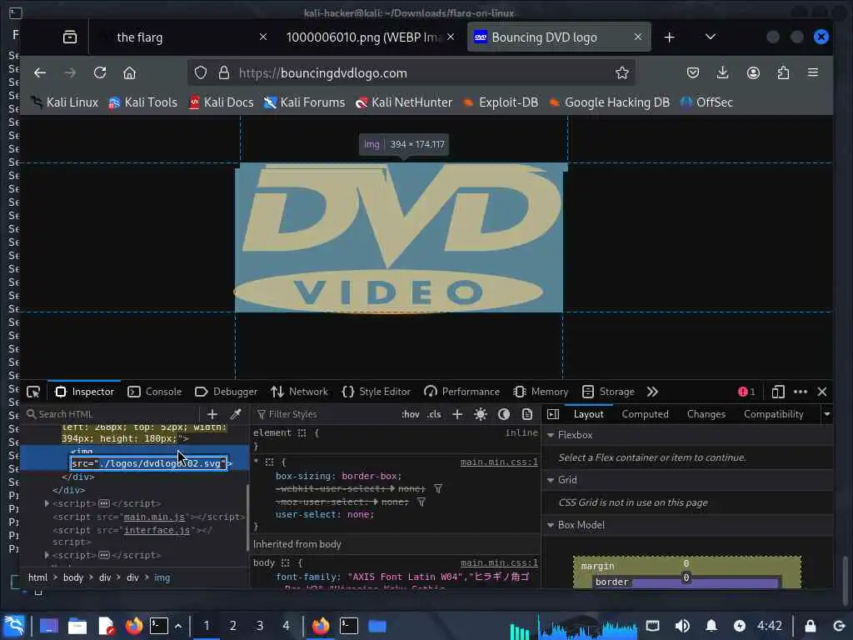Open the Network tab
853x640 pixels.
tap(299, 392)
